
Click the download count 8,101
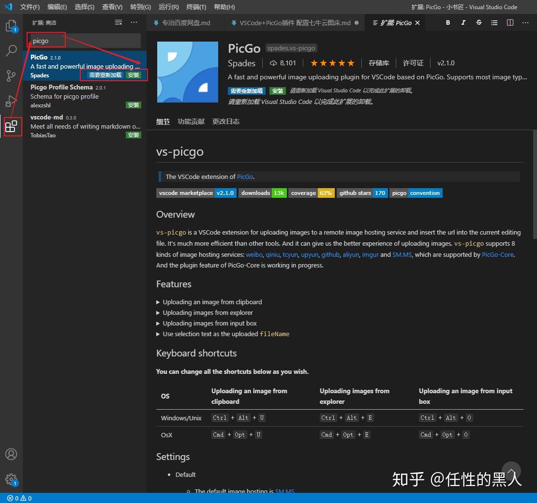[283, 63]
